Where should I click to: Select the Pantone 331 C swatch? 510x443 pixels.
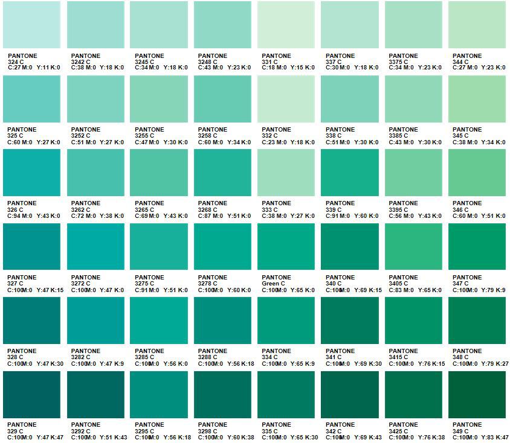pos(286,25)
